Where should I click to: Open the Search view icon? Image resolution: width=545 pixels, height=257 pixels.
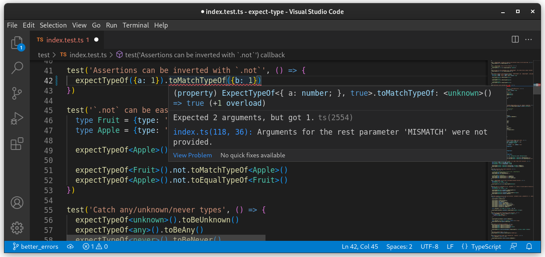pos(17,68)
